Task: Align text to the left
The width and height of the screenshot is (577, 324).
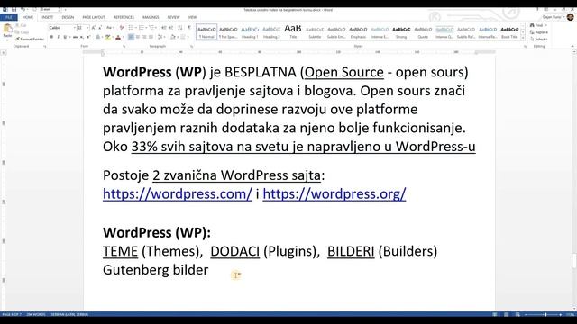Action: click(x=131, y=37)
